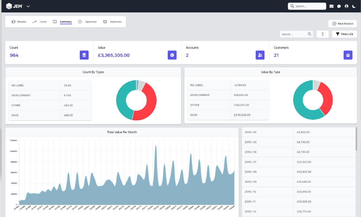Screen dimensions: 361x217
Task: Switch to the Lines tab
Action: 40,22
